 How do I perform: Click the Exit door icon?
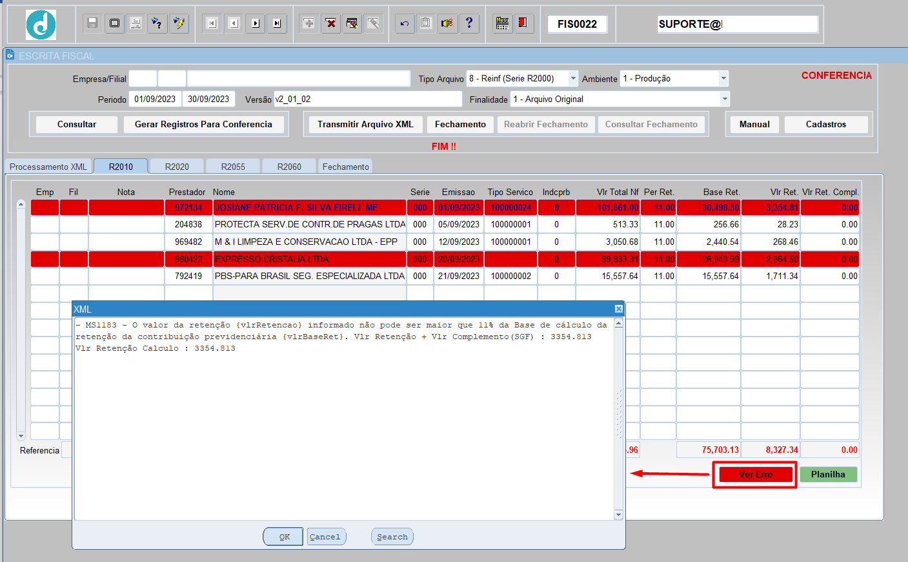pyautogui.click(x=523, y=23)
